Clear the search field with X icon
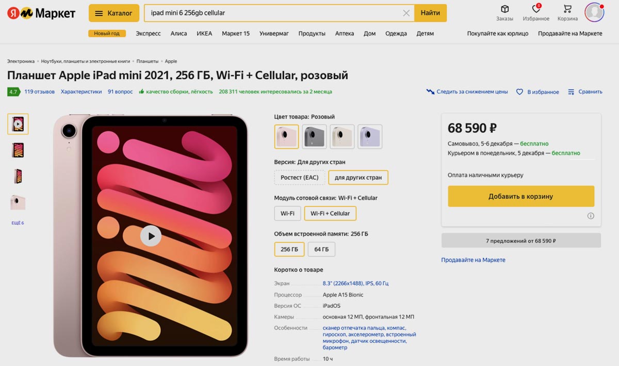 click(x=406, y=13)
